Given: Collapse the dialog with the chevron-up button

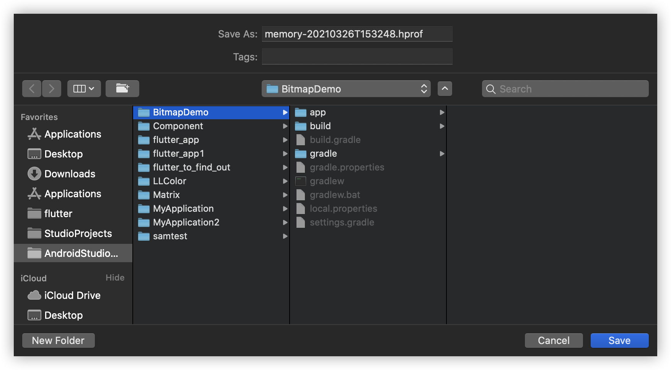Looking at the screenshot, I should [445, 89].
